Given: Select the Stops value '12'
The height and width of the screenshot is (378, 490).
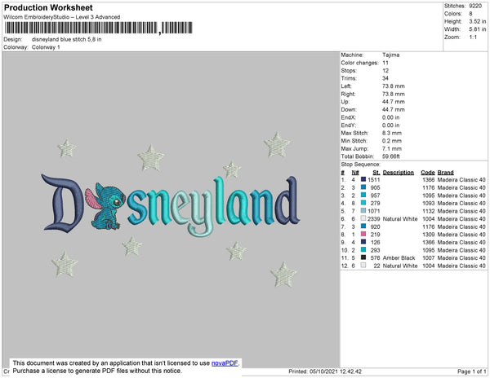Looking at the screenshot, I should tap(385, 71).
